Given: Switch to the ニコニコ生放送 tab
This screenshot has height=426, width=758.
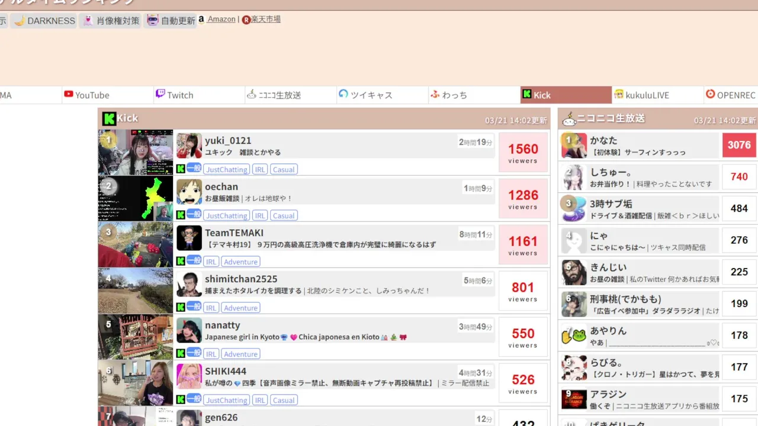Looking at the screenshot, I should tap(291, 95).
